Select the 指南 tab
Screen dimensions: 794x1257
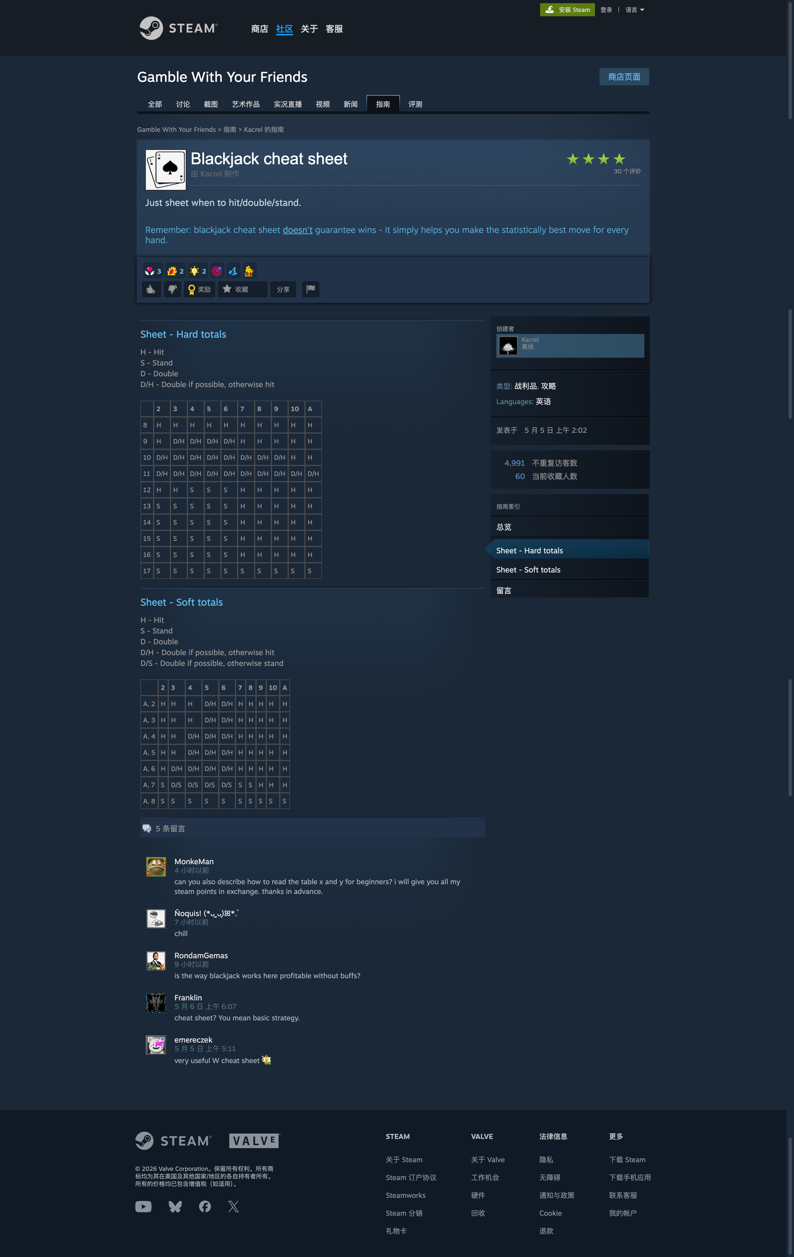[383, 104]
